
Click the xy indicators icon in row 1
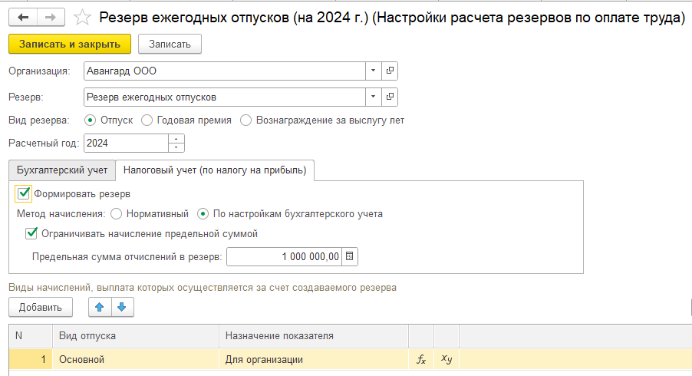pos(447,360)
